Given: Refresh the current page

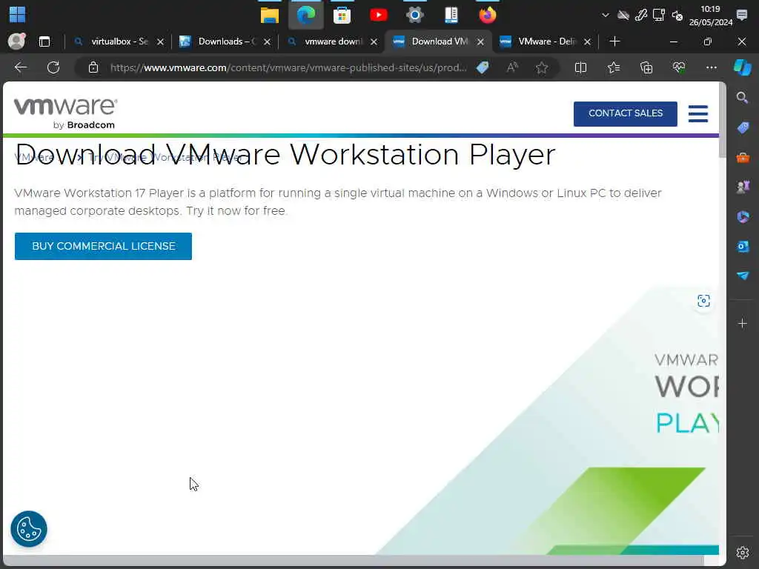Looking at the screenshot, I should [x=53, y=67].
